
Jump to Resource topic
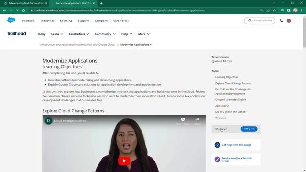[220, 118]
